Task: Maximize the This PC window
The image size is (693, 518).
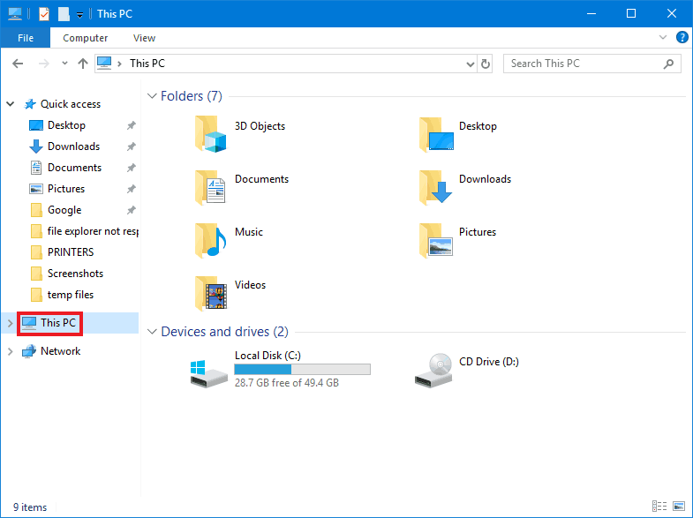Action: pos(631,14)
